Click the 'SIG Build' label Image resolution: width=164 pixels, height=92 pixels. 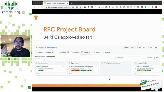pyautogui.click(x=84, y=70)
